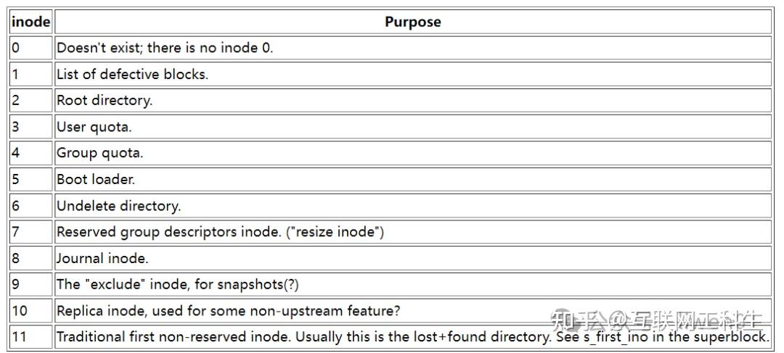Click the 'Purpose' column header
784x353 pixels.
pos(412,22)
